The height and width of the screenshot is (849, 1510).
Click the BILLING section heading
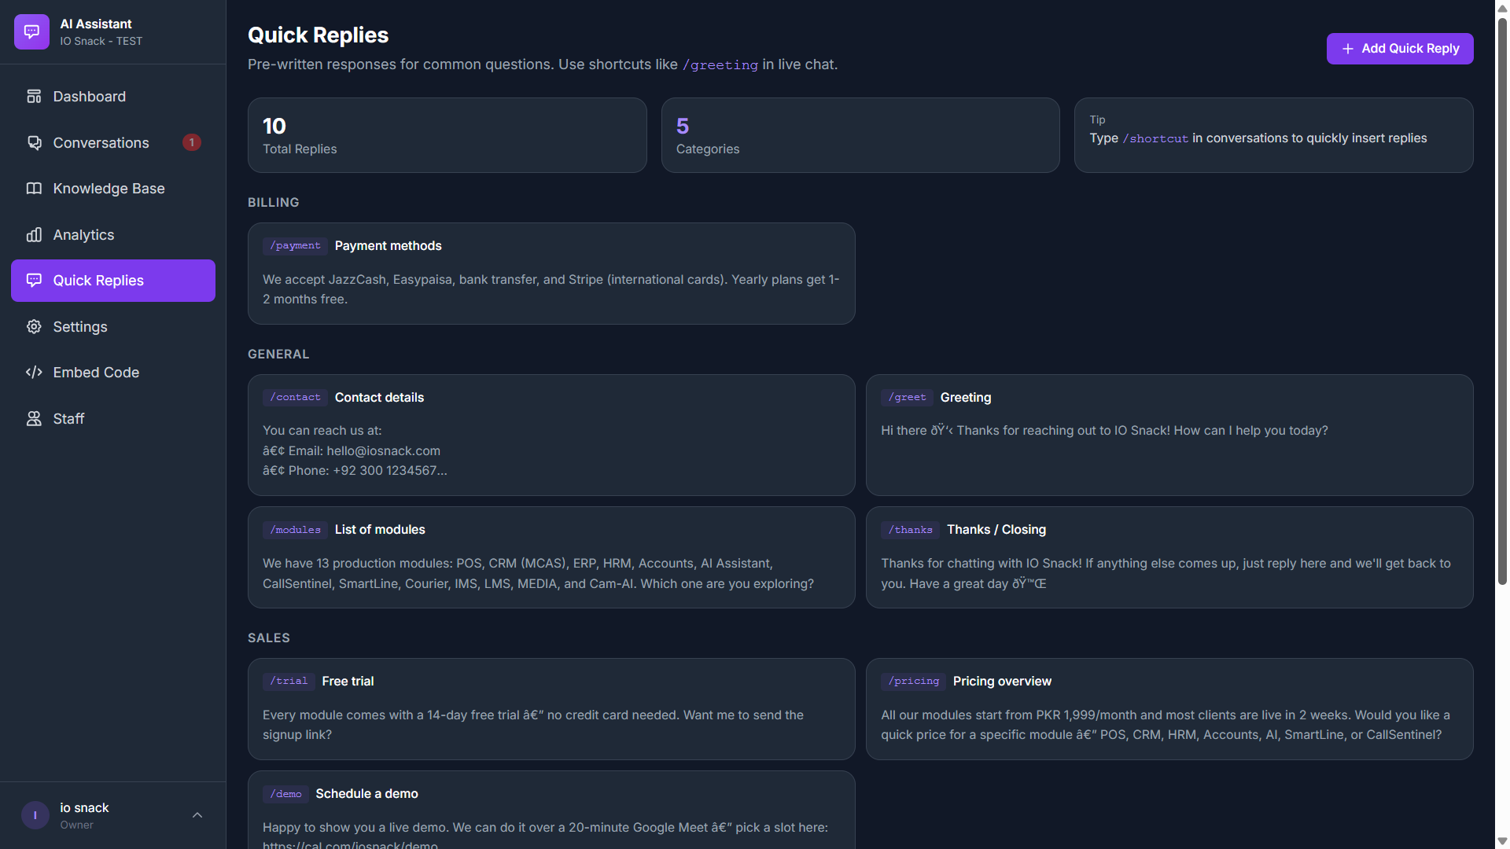click(x=274, y=203)
